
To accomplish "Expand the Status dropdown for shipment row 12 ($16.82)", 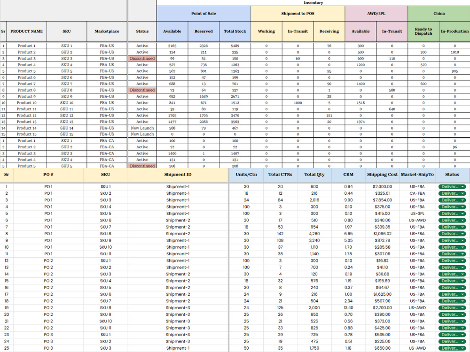I will (452, 260).
